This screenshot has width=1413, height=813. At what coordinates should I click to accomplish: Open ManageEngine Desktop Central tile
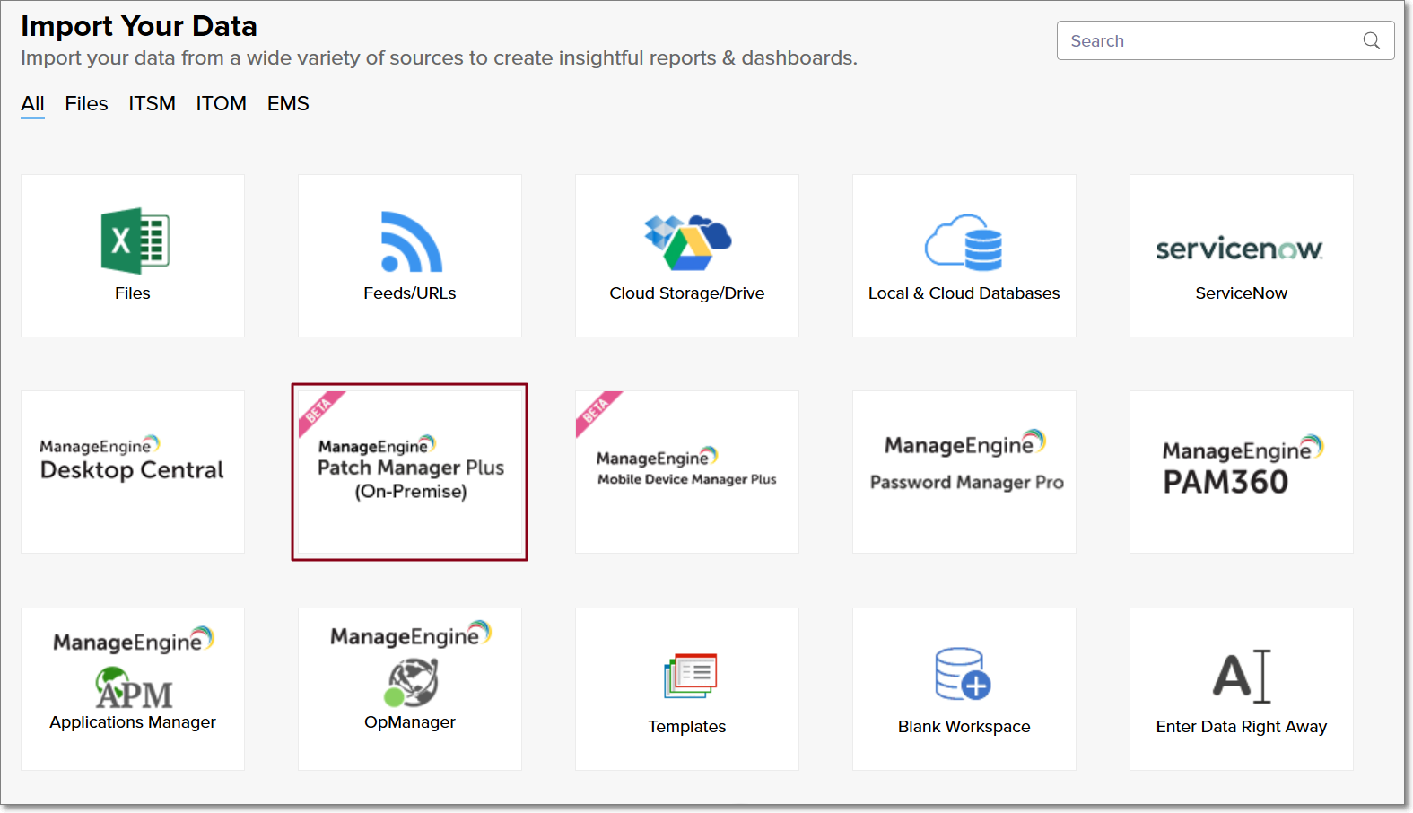coord(133,472)
